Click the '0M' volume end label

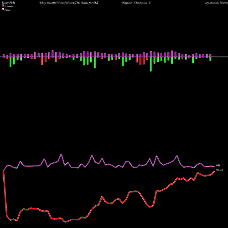click(218, 166)
